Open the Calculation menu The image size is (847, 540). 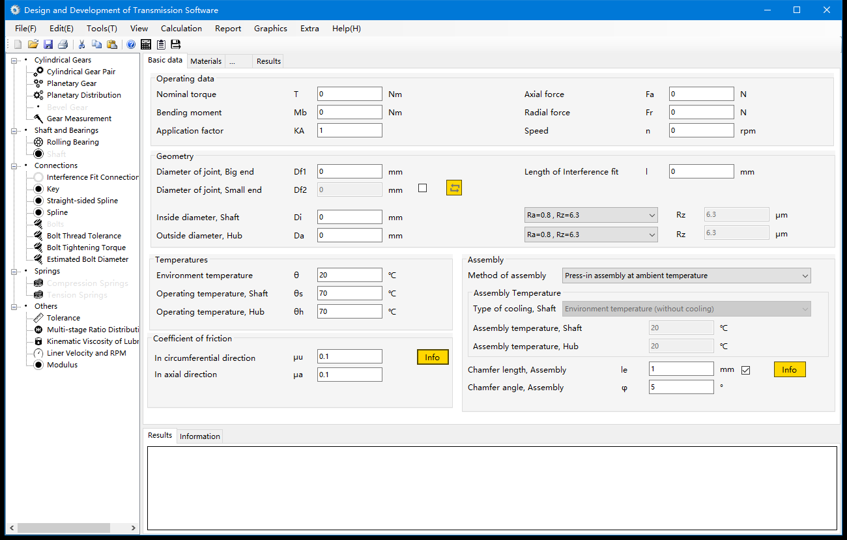tap(181, 29)
